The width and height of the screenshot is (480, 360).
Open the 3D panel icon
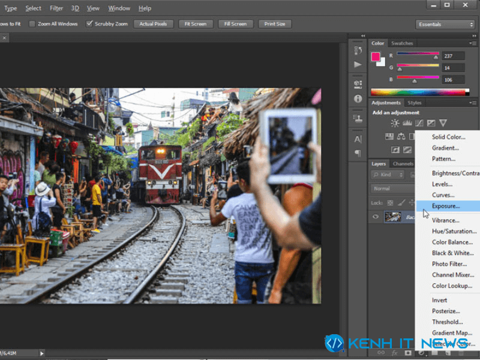(358, 84)
